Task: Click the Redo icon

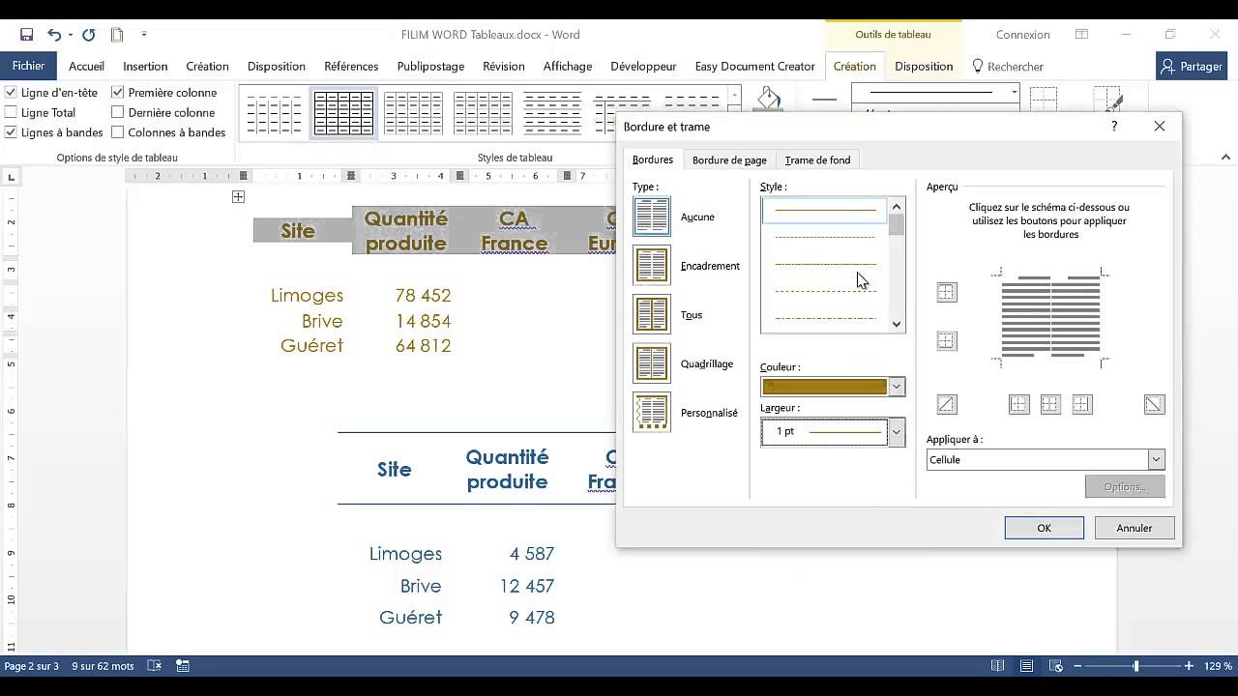Action: 88,35
